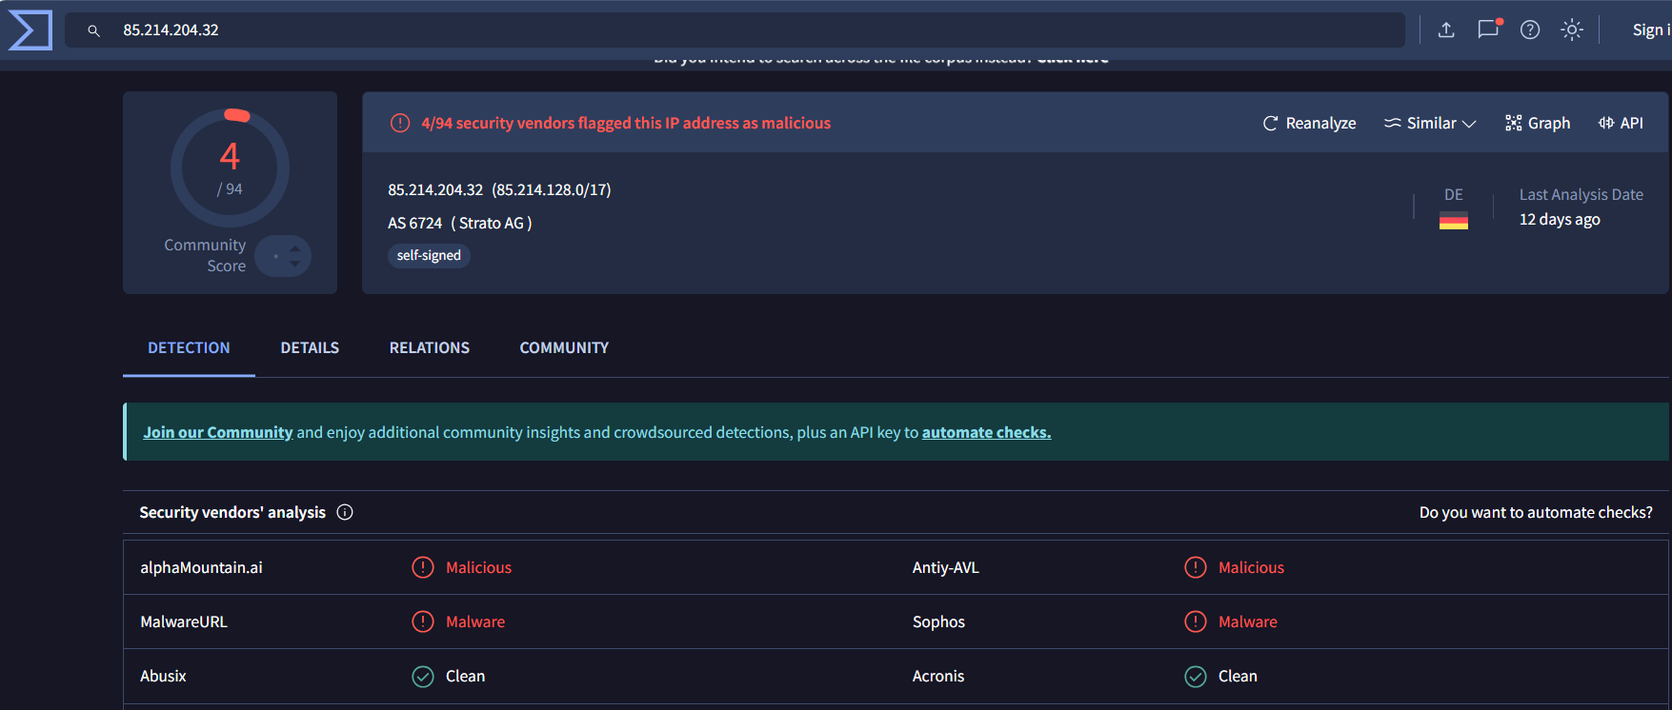Open the notifications speech bubble icon
This screenshot has width=1672, height=710.
click(1488, 30)
